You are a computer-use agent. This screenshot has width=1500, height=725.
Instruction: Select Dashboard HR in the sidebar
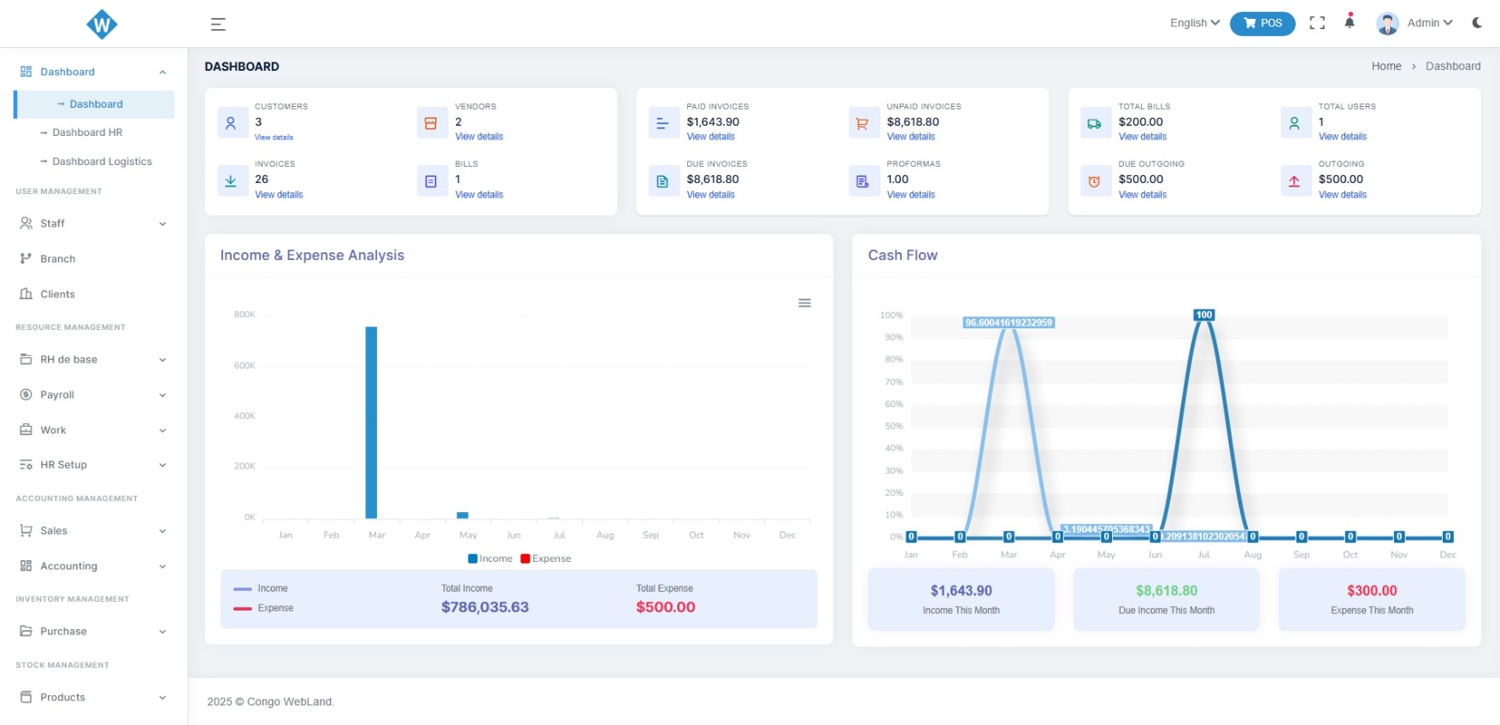87,133
